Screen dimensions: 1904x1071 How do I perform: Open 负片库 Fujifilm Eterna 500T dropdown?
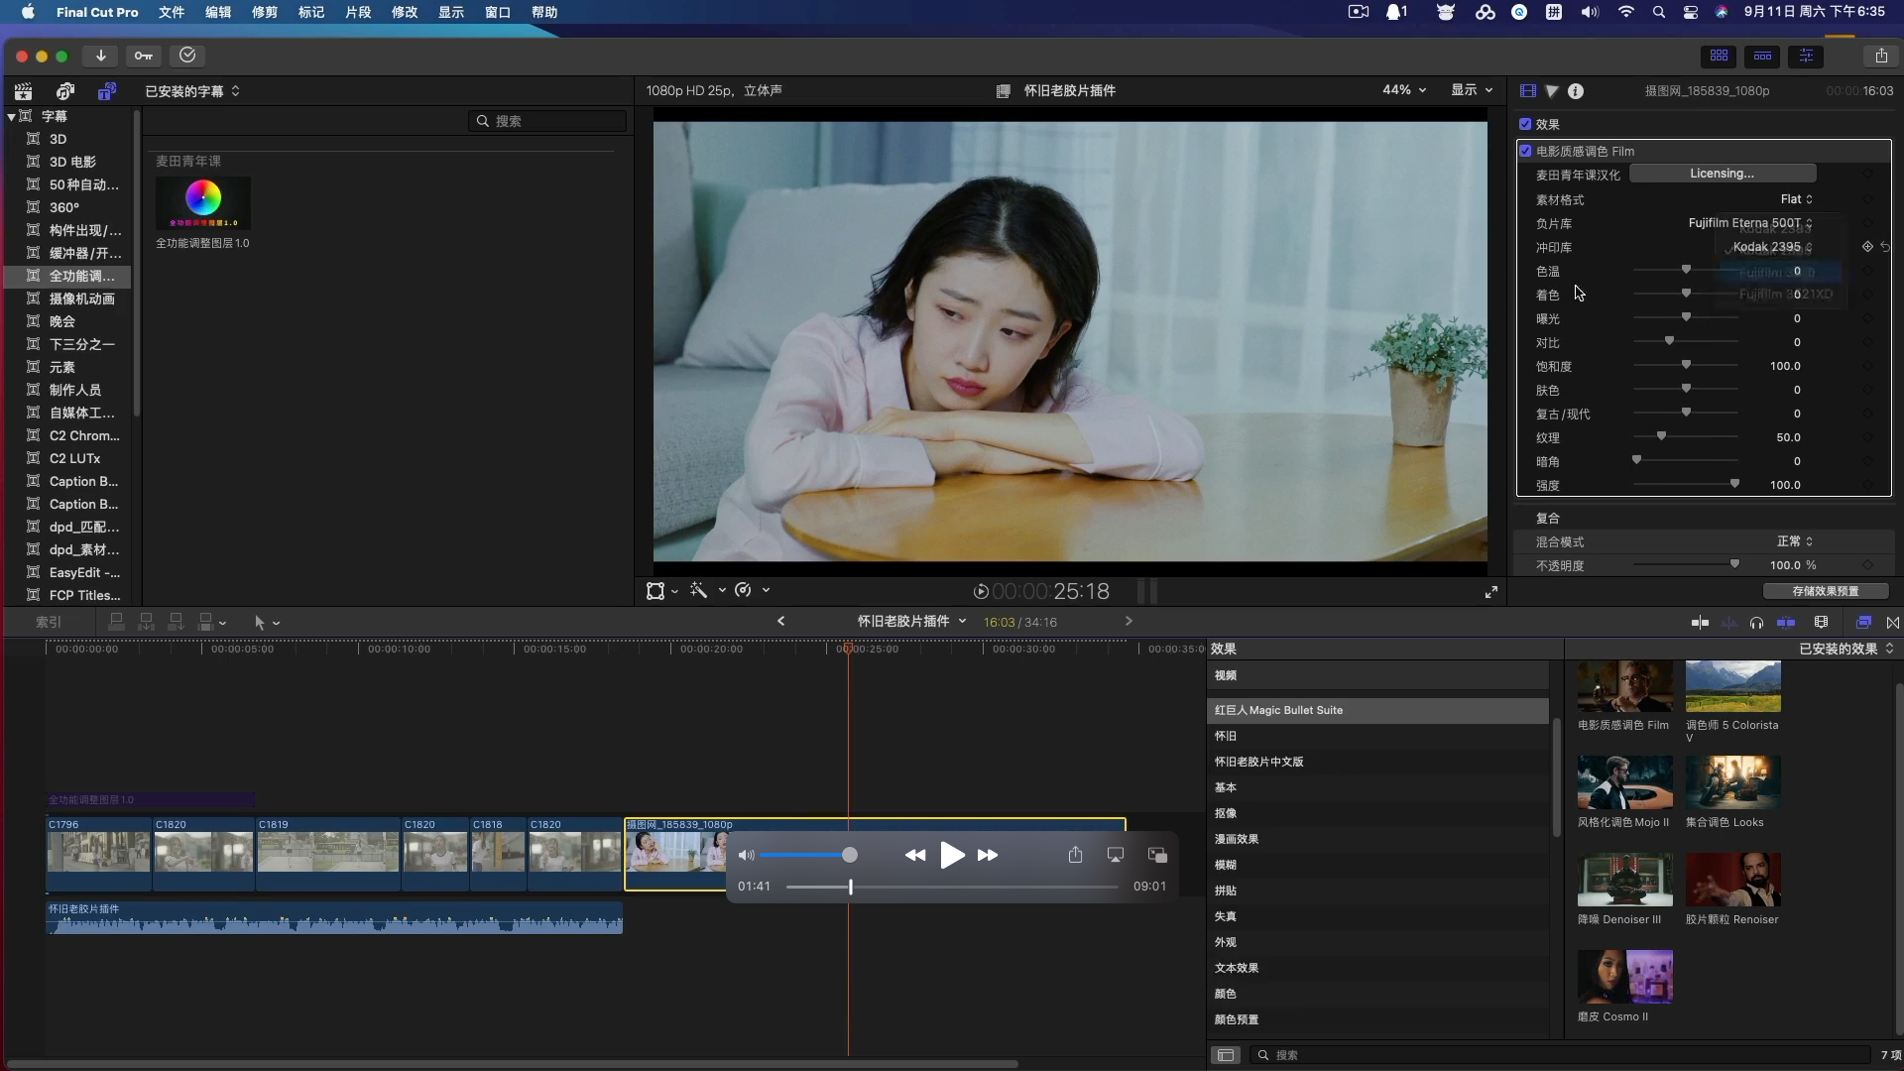point(1750,223)
